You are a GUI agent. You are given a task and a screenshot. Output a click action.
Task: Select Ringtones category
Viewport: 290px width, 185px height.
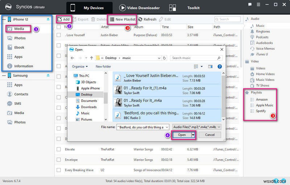click(x=262, y=31)
